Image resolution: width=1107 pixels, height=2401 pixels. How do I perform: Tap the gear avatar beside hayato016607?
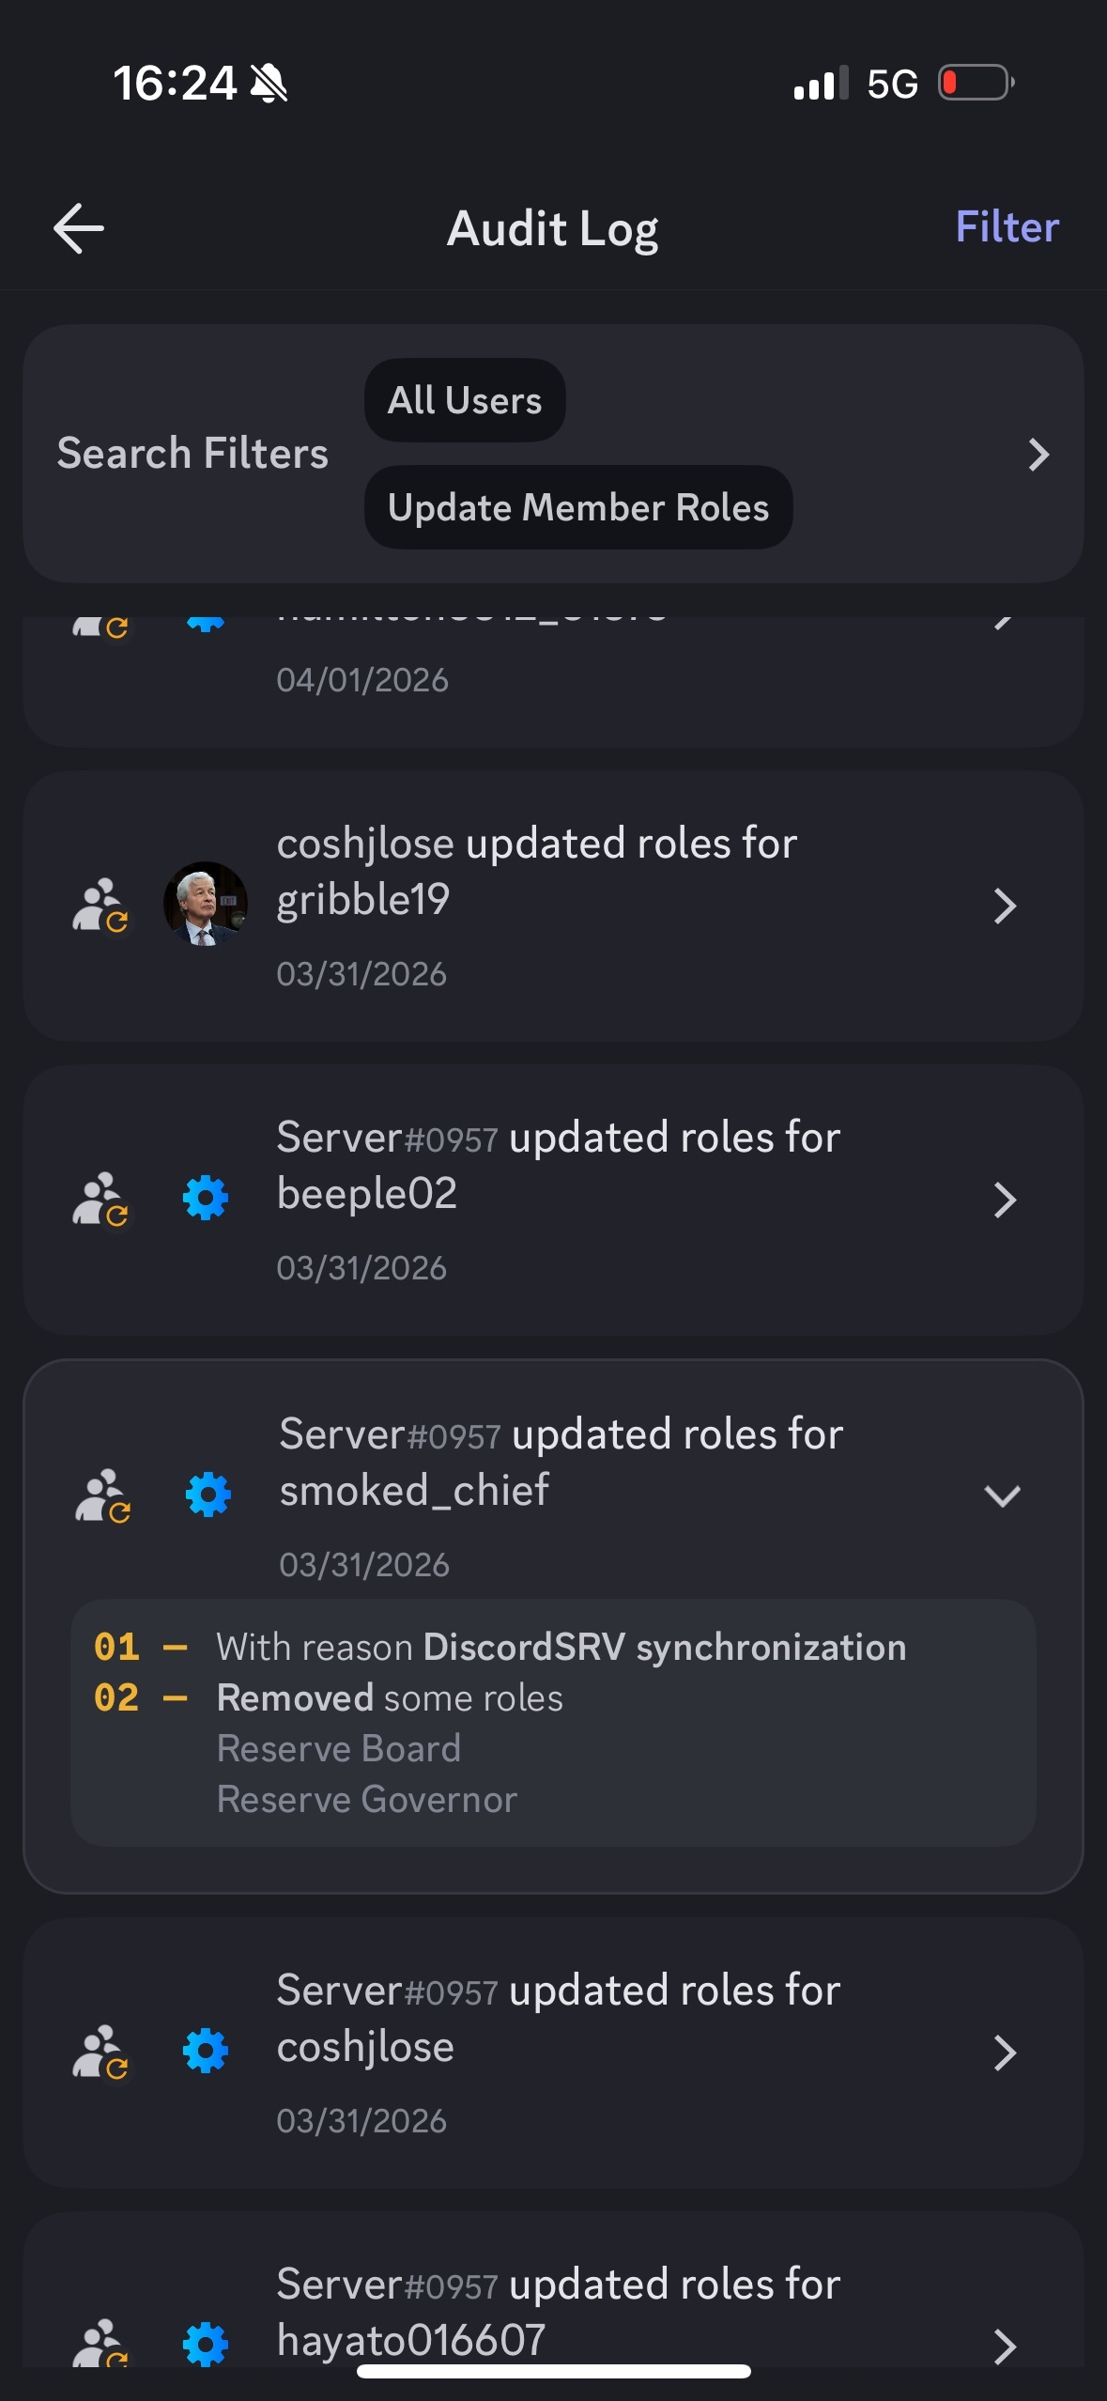pos(206,2345)
